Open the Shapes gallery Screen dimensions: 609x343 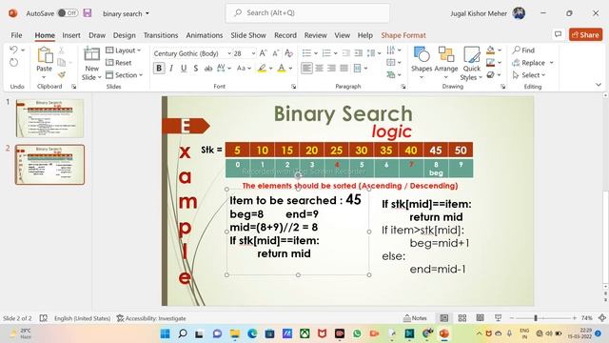422,62
